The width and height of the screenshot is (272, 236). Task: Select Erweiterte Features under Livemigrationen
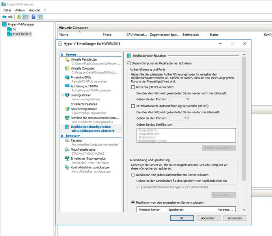(x=84, y=104)
